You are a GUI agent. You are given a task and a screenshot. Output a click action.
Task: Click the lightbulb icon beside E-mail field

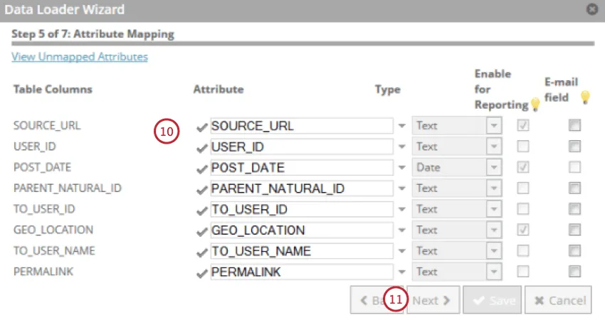point(585,97)
